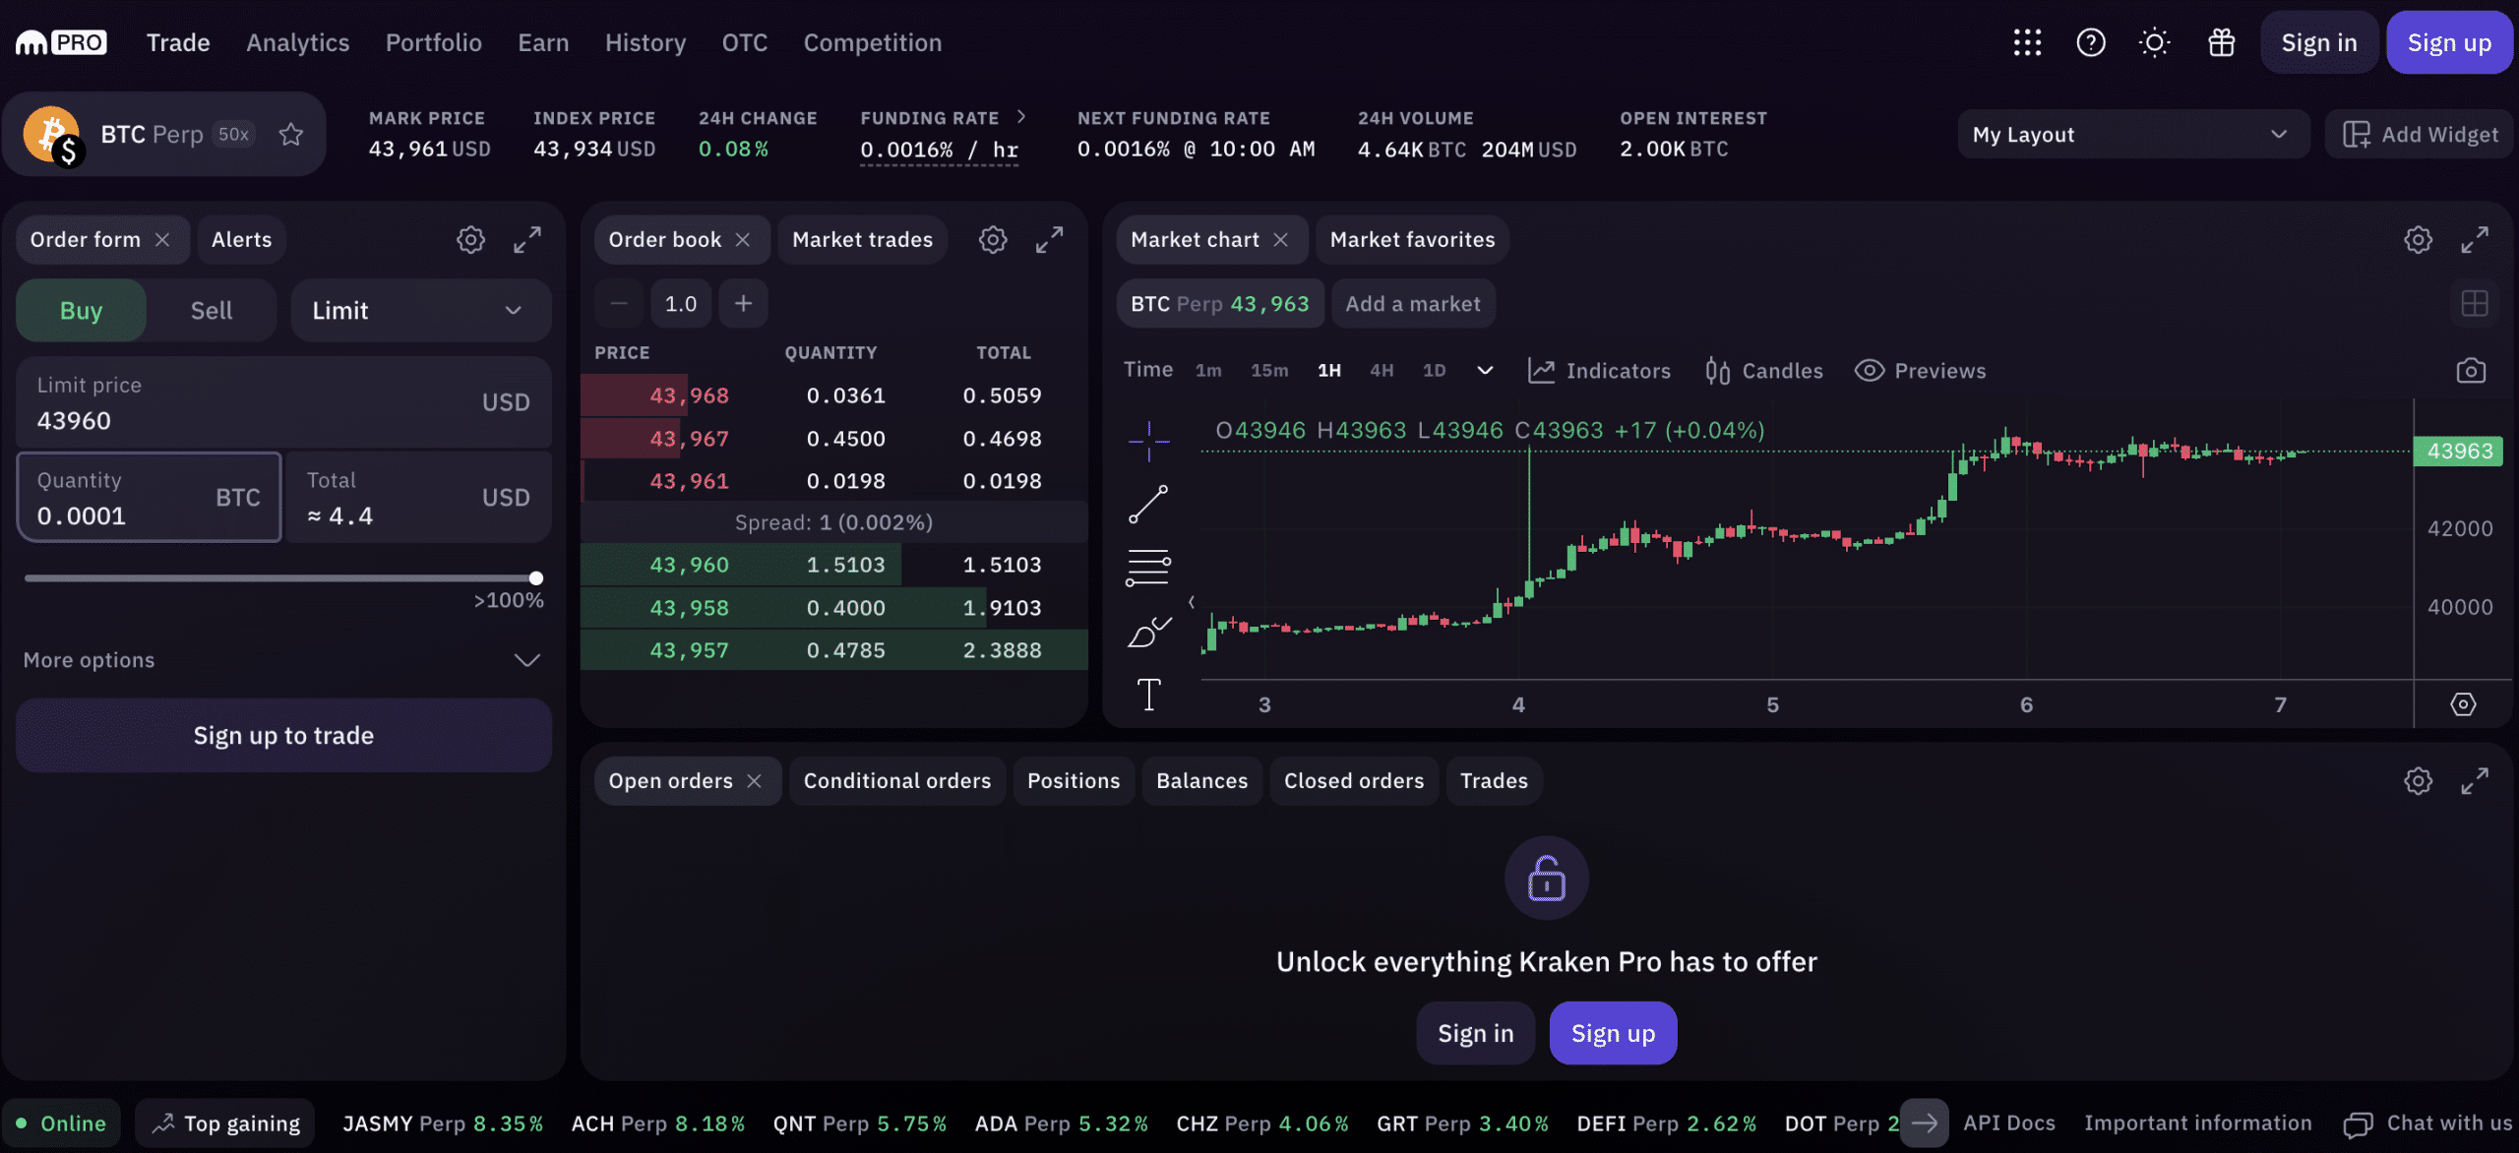The height and width of the screenshot is (1153, 2519).
Task: Click Sign up to trade button
Action: 283,735
